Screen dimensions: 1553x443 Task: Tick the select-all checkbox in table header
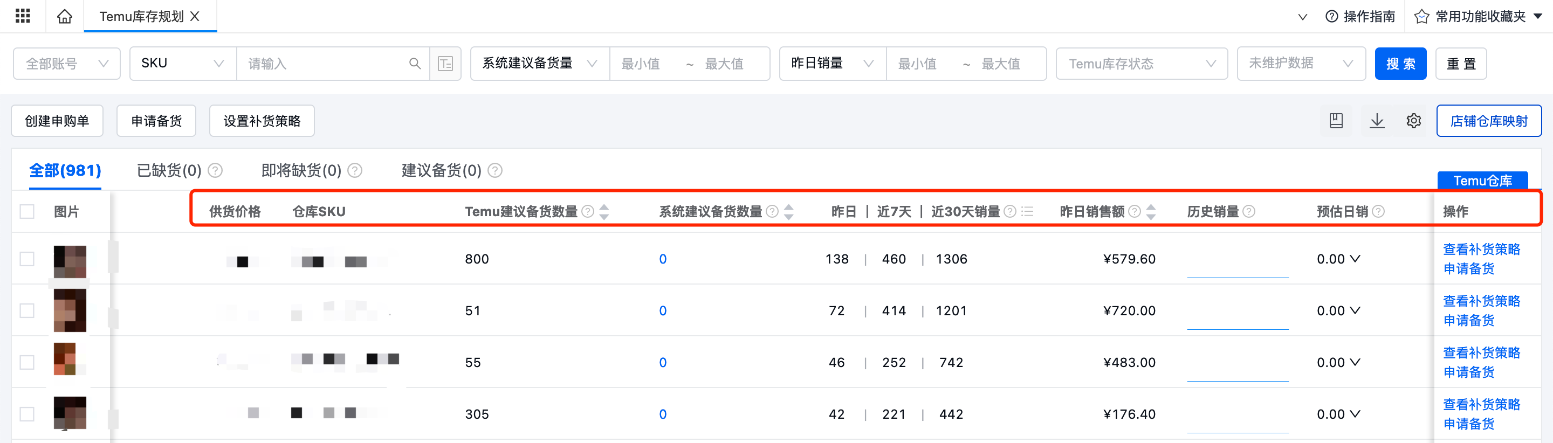pyautogui.click(x=27, y=212)
